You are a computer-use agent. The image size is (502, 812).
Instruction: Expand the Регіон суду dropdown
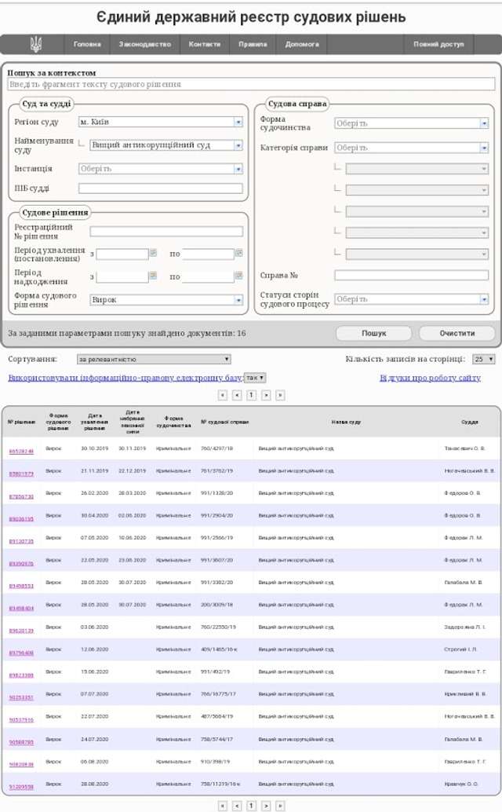point(238,123)
